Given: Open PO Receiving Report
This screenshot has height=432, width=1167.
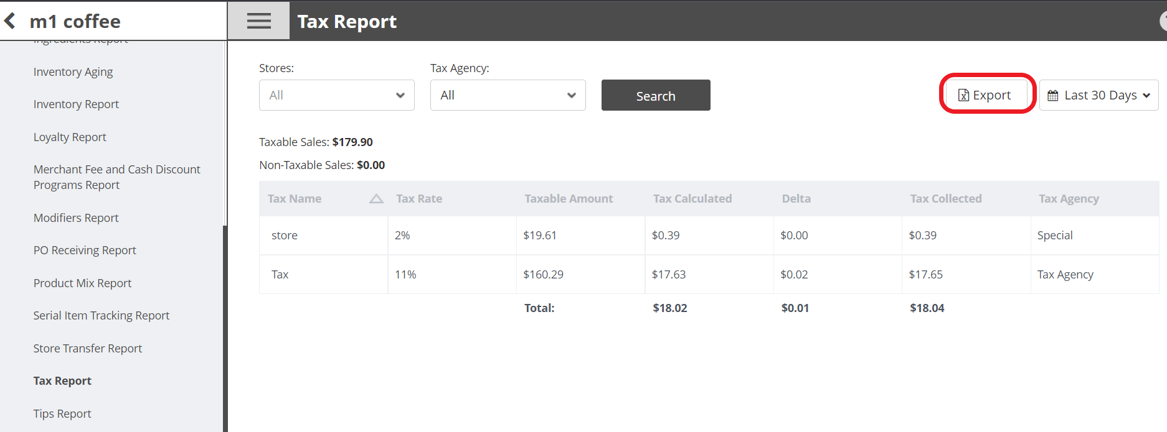Looking at the screenshot, I should click(85, 250).
